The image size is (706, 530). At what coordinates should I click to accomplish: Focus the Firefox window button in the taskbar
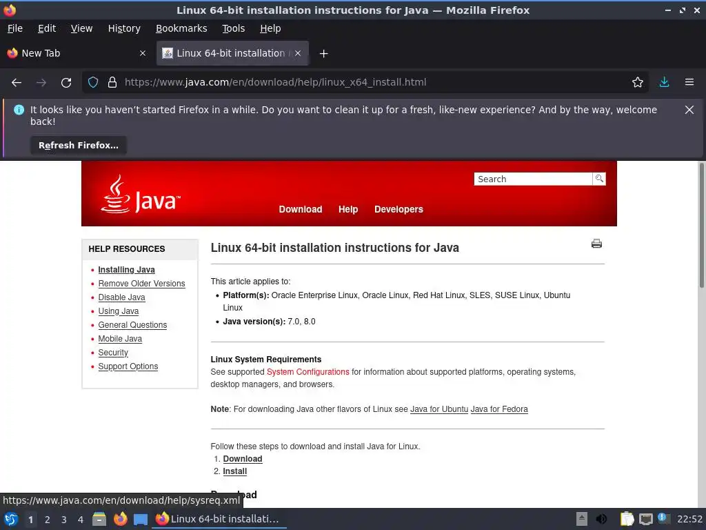point(219,519)
